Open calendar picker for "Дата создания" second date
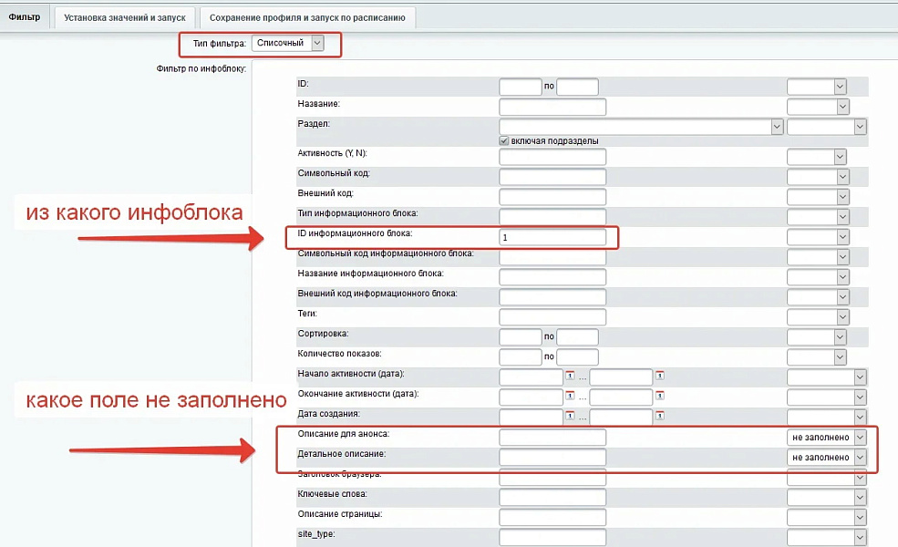The height and width of the screenshot is (547, 898). 660,416
